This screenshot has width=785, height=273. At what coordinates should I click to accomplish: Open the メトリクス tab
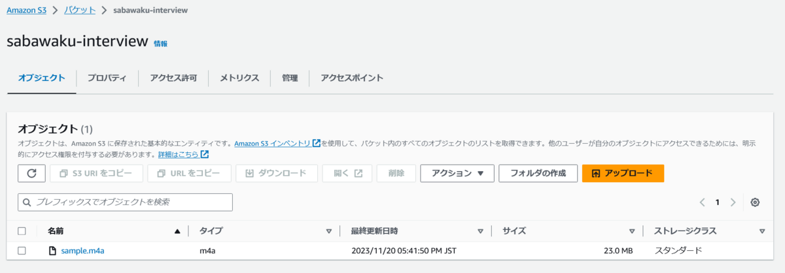[239, 78]
